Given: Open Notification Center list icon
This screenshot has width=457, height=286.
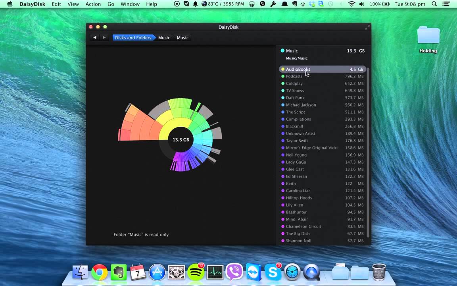Looking at the screenshot, I should pyautogui.click(x=446, y=4).
